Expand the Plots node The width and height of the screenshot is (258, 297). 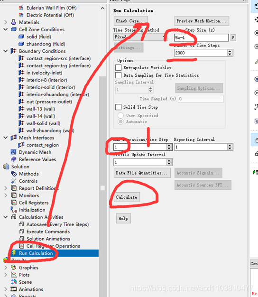[6, 275]
